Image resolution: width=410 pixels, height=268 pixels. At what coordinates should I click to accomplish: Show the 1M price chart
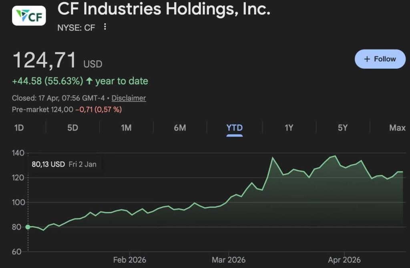coord(126,128)
